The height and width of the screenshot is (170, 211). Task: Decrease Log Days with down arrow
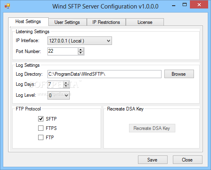(x=66, y=86)
